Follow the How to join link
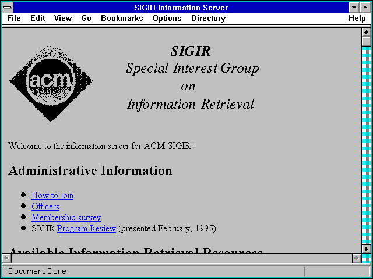This screenshot has width=373, height=279. [x=52, y=195]
